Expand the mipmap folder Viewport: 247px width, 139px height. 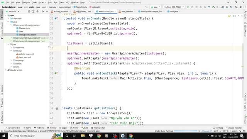(x=11, y=60)
